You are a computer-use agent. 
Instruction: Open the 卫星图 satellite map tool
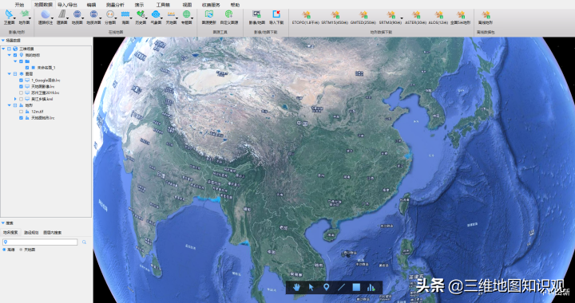coord(9,17)
